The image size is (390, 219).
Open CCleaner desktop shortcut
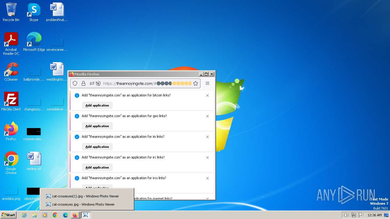tap(11, 72)
